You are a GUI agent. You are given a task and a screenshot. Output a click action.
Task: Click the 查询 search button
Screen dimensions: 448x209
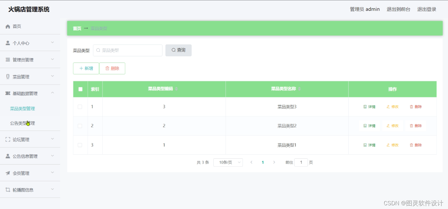(178, 50)
